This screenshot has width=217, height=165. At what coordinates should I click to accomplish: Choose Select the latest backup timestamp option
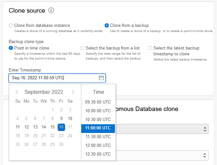coord(150,48)
